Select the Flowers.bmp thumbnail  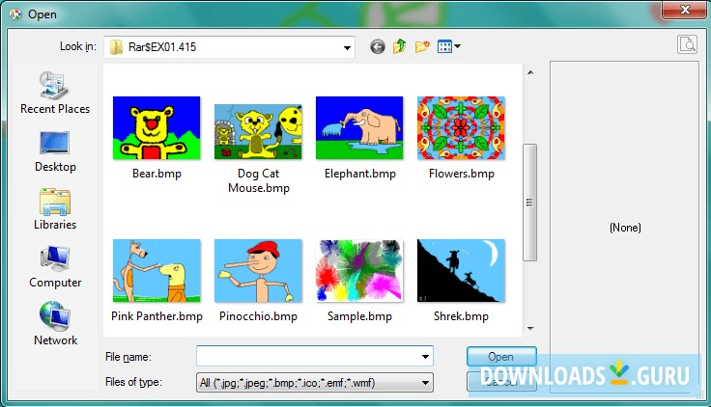pyautogui.click(x=461, y=127)
